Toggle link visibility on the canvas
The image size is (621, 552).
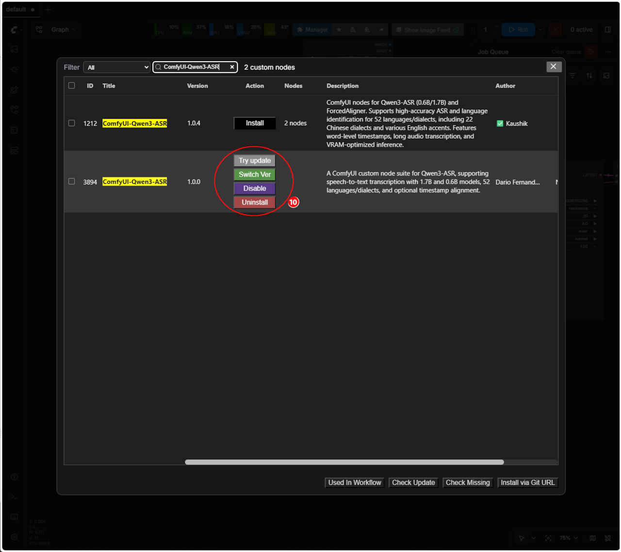point(608,538)
